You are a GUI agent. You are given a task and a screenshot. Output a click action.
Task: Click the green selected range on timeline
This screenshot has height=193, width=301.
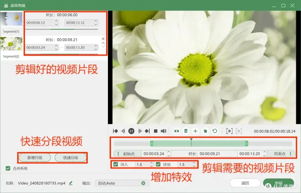pos(199,143)
